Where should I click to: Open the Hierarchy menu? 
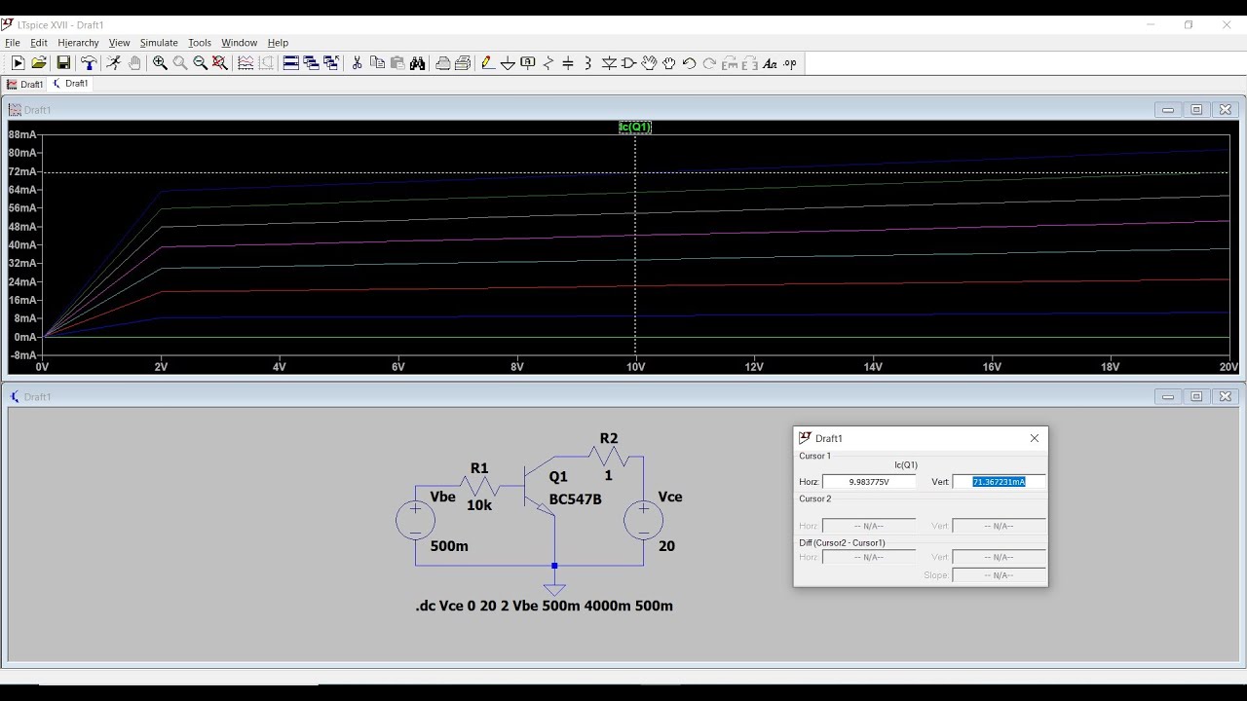[78, 43]
